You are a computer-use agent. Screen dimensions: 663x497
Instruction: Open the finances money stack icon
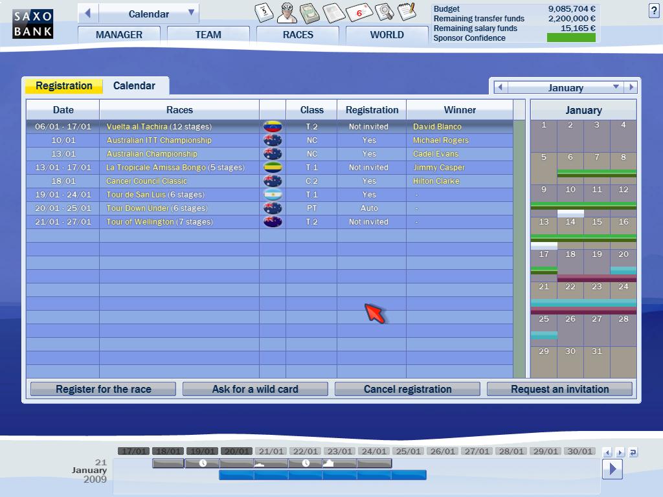pyautogui.click(x=309, y=12)
